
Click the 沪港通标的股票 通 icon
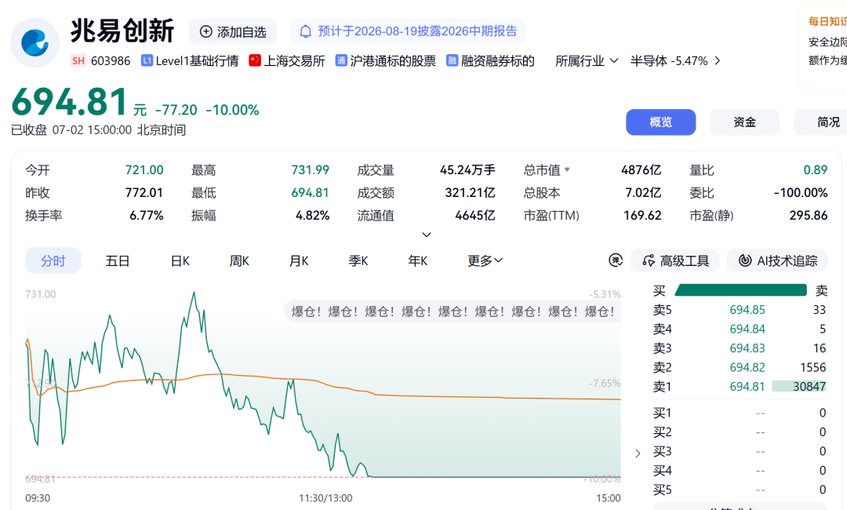(341, 60)
